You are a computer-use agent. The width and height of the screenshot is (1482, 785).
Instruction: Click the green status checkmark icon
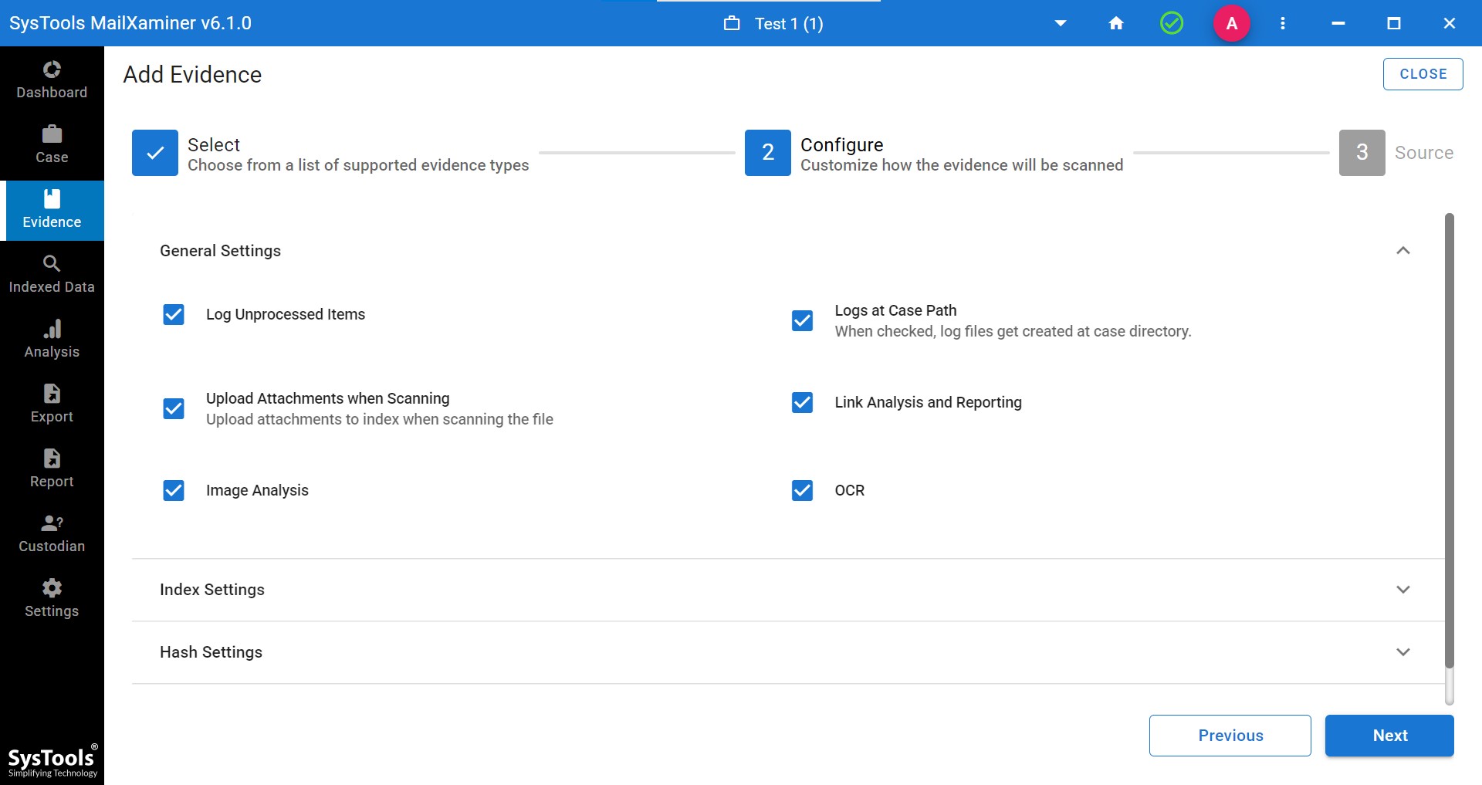[1172, 23]
